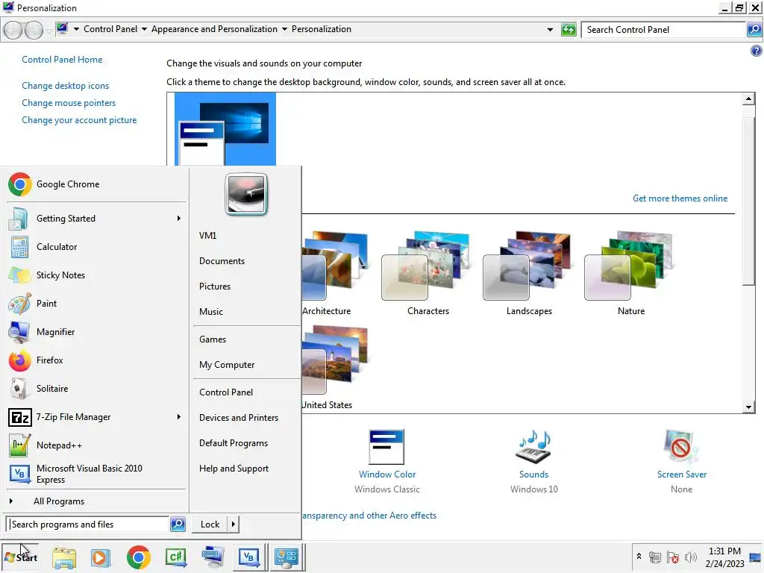Expand 7-Zip File Manager submenu arrow

point(179,417)
